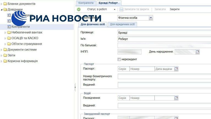Screen dimensions: 211x119
Task: Click the passport Номер field
Action: tap(142, 69)
